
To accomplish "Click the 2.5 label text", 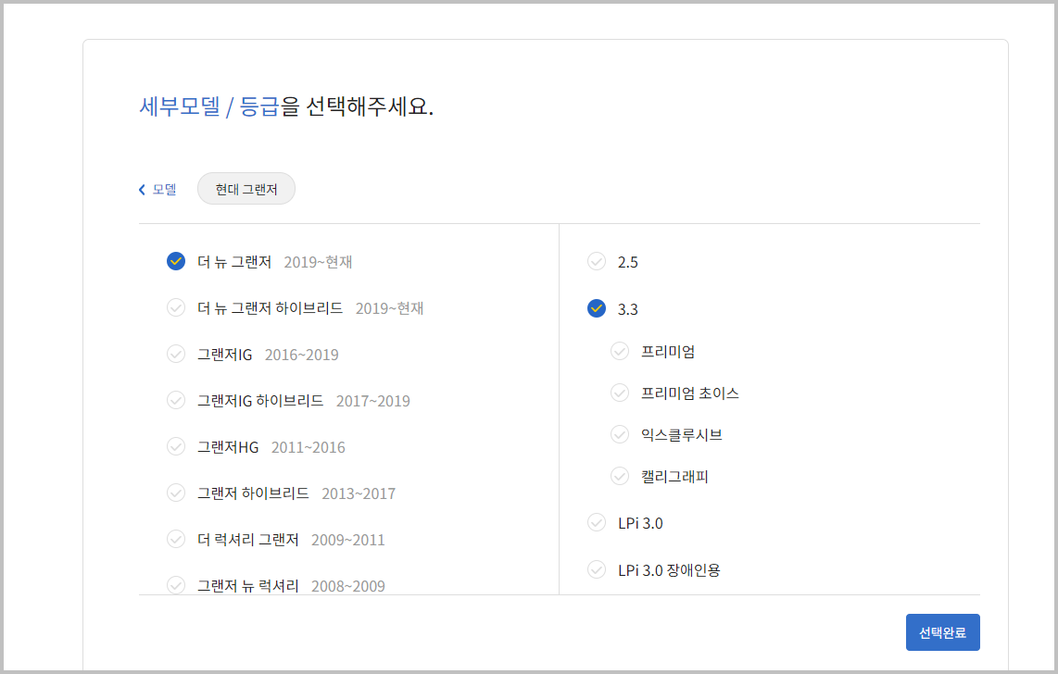I will [627, 262].
